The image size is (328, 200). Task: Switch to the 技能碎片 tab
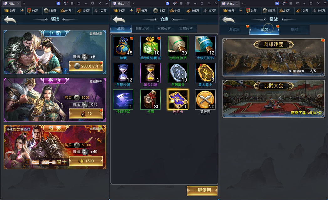coord(142,29)
